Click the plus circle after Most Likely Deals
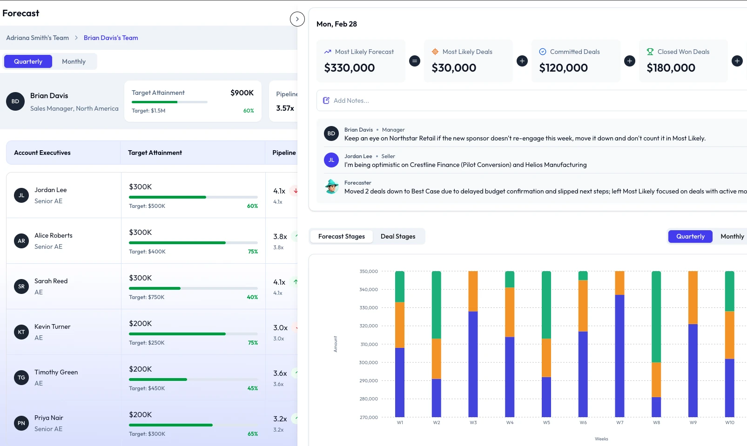747x446 pixels. tap(522, 61)
